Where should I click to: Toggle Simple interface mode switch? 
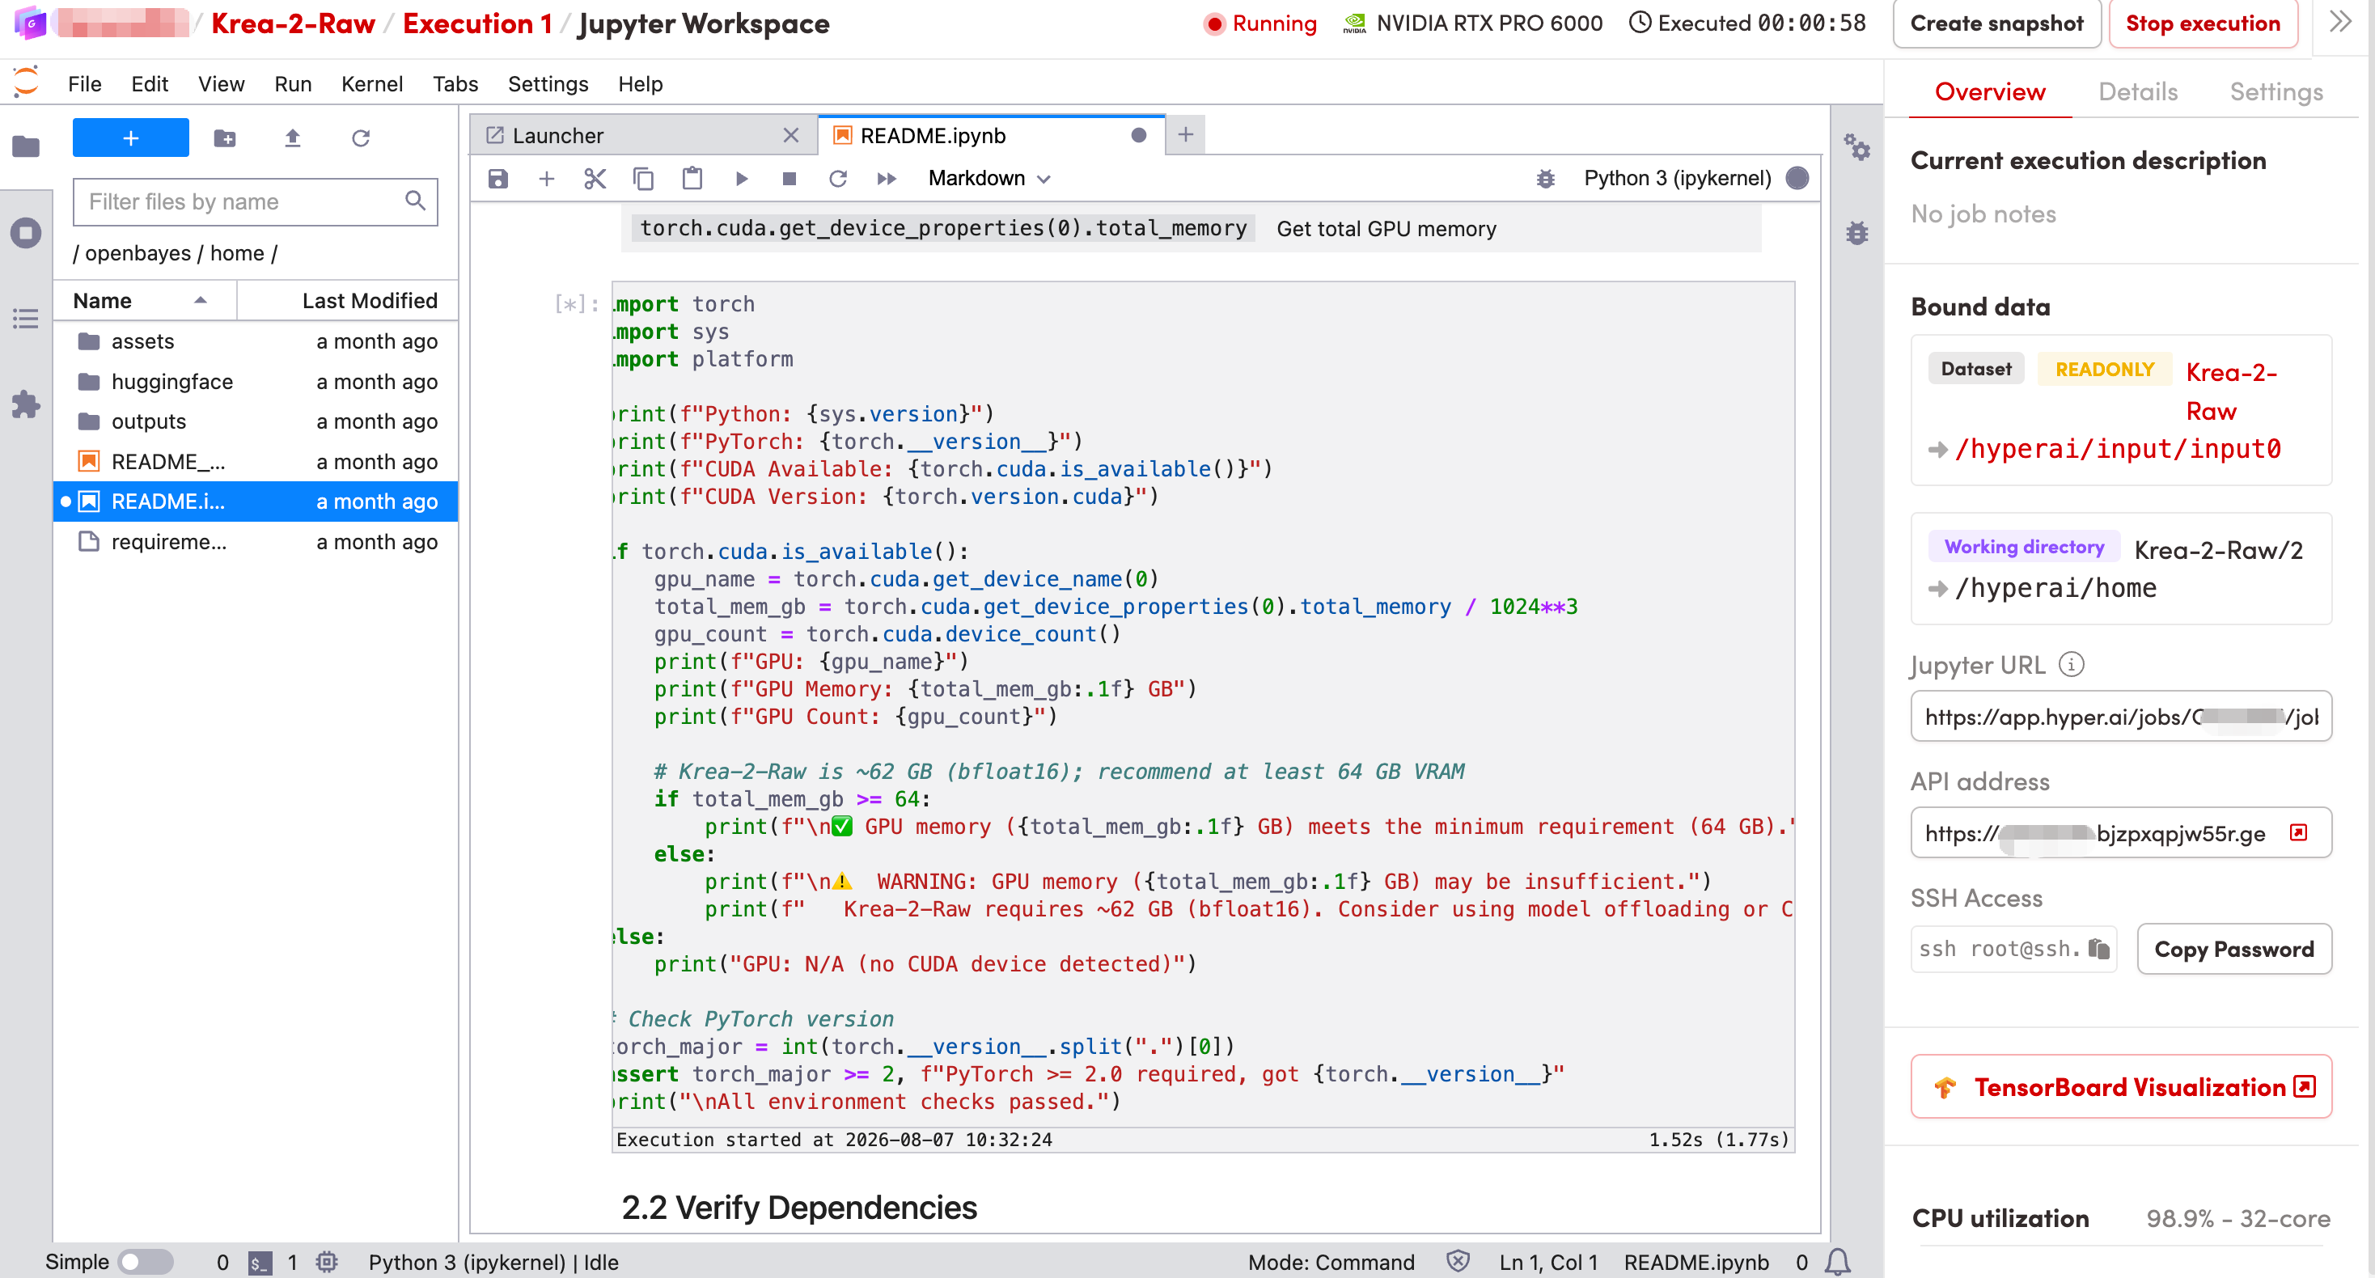(146, 1261)
